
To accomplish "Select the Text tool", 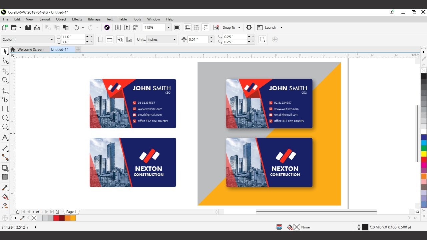I will coord(5,137).
